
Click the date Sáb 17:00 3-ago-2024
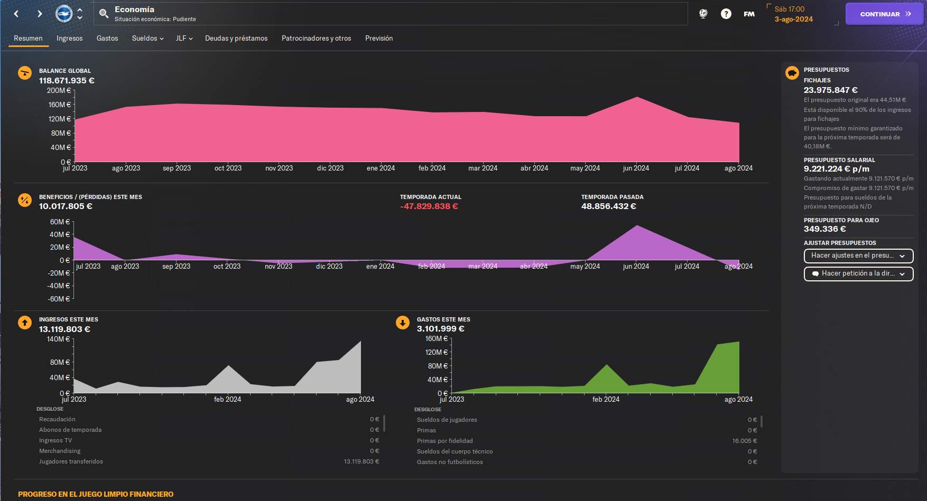[x=794, y=14]
